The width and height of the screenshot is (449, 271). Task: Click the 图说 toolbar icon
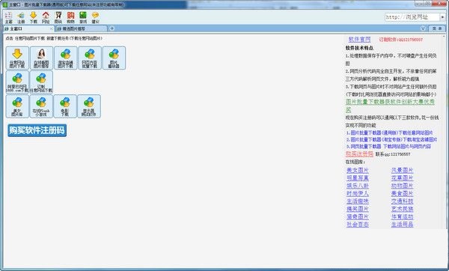tap(58, 18)
